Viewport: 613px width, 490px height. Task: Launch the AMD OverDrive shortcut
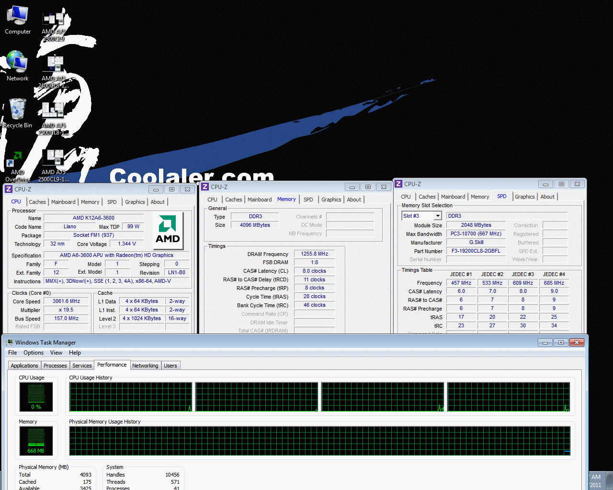[x=18, y=167]
